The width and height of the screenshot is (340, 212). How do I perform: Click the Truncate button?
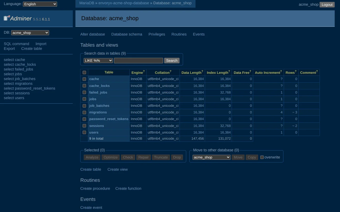point(161,157)
